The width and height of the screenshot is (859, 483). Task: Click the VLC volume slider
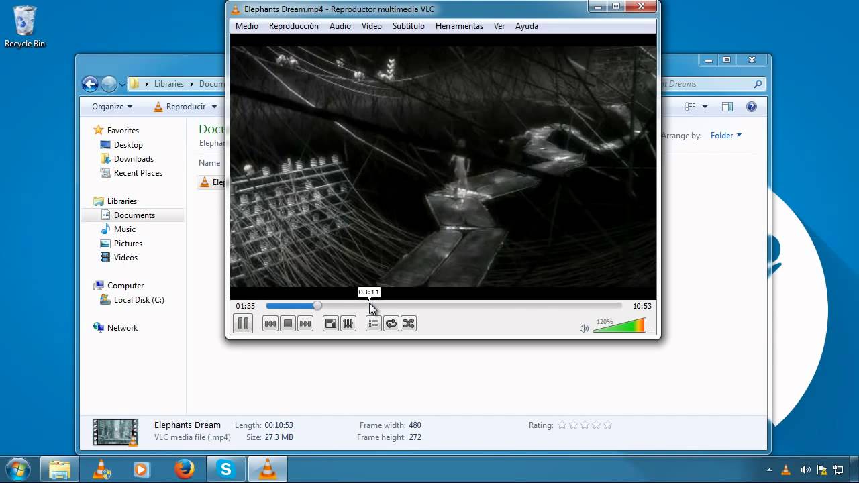point(619,325)
